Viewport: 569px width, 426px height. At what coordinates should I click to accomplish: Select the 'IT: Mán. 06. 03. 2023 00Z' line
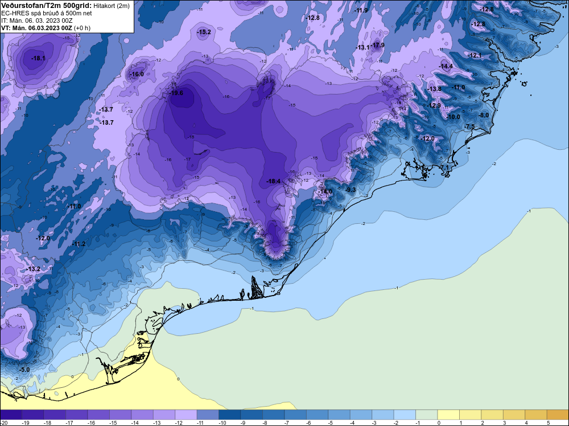tap(36, 21)
